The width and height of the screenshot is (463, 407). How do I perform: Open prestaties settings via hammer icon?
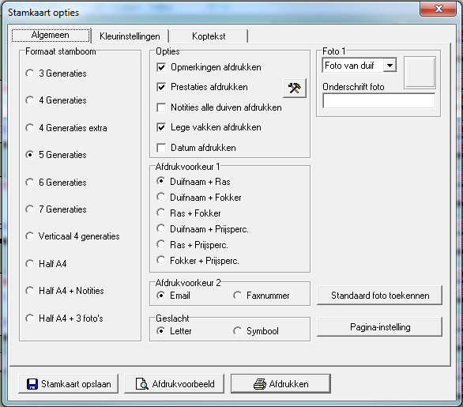pyautogui.click(x=295, y=88)
